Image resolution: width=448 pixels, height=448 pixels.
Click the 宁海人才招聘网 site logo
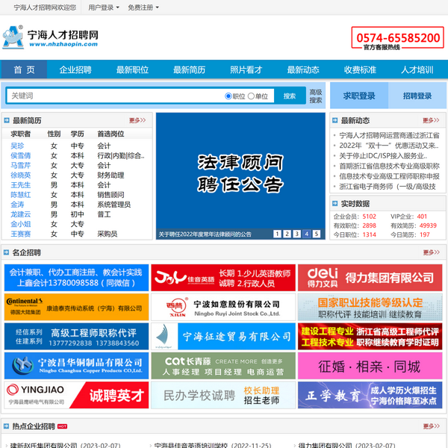coord(51,37)
